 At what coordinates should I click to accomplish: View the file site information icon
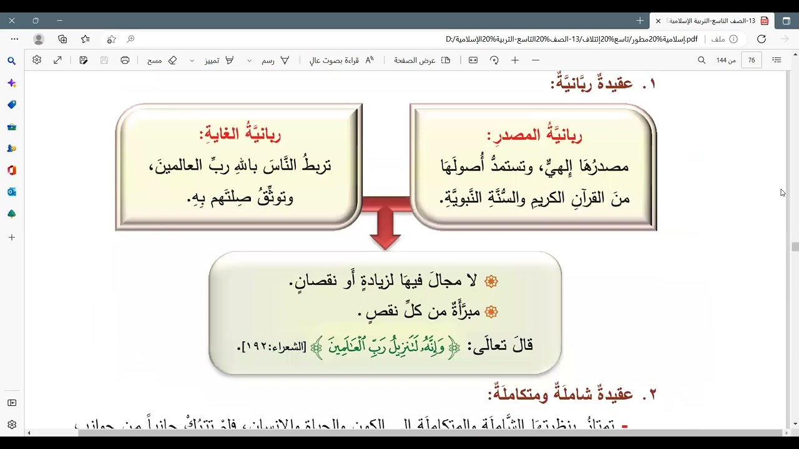point(733,39)
